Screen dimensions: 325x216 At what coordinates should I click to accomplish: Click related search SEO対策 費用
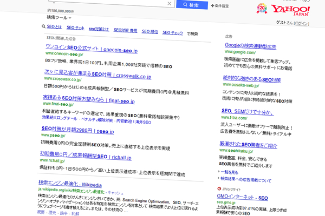pyautogui.click(x=126, y=30)
